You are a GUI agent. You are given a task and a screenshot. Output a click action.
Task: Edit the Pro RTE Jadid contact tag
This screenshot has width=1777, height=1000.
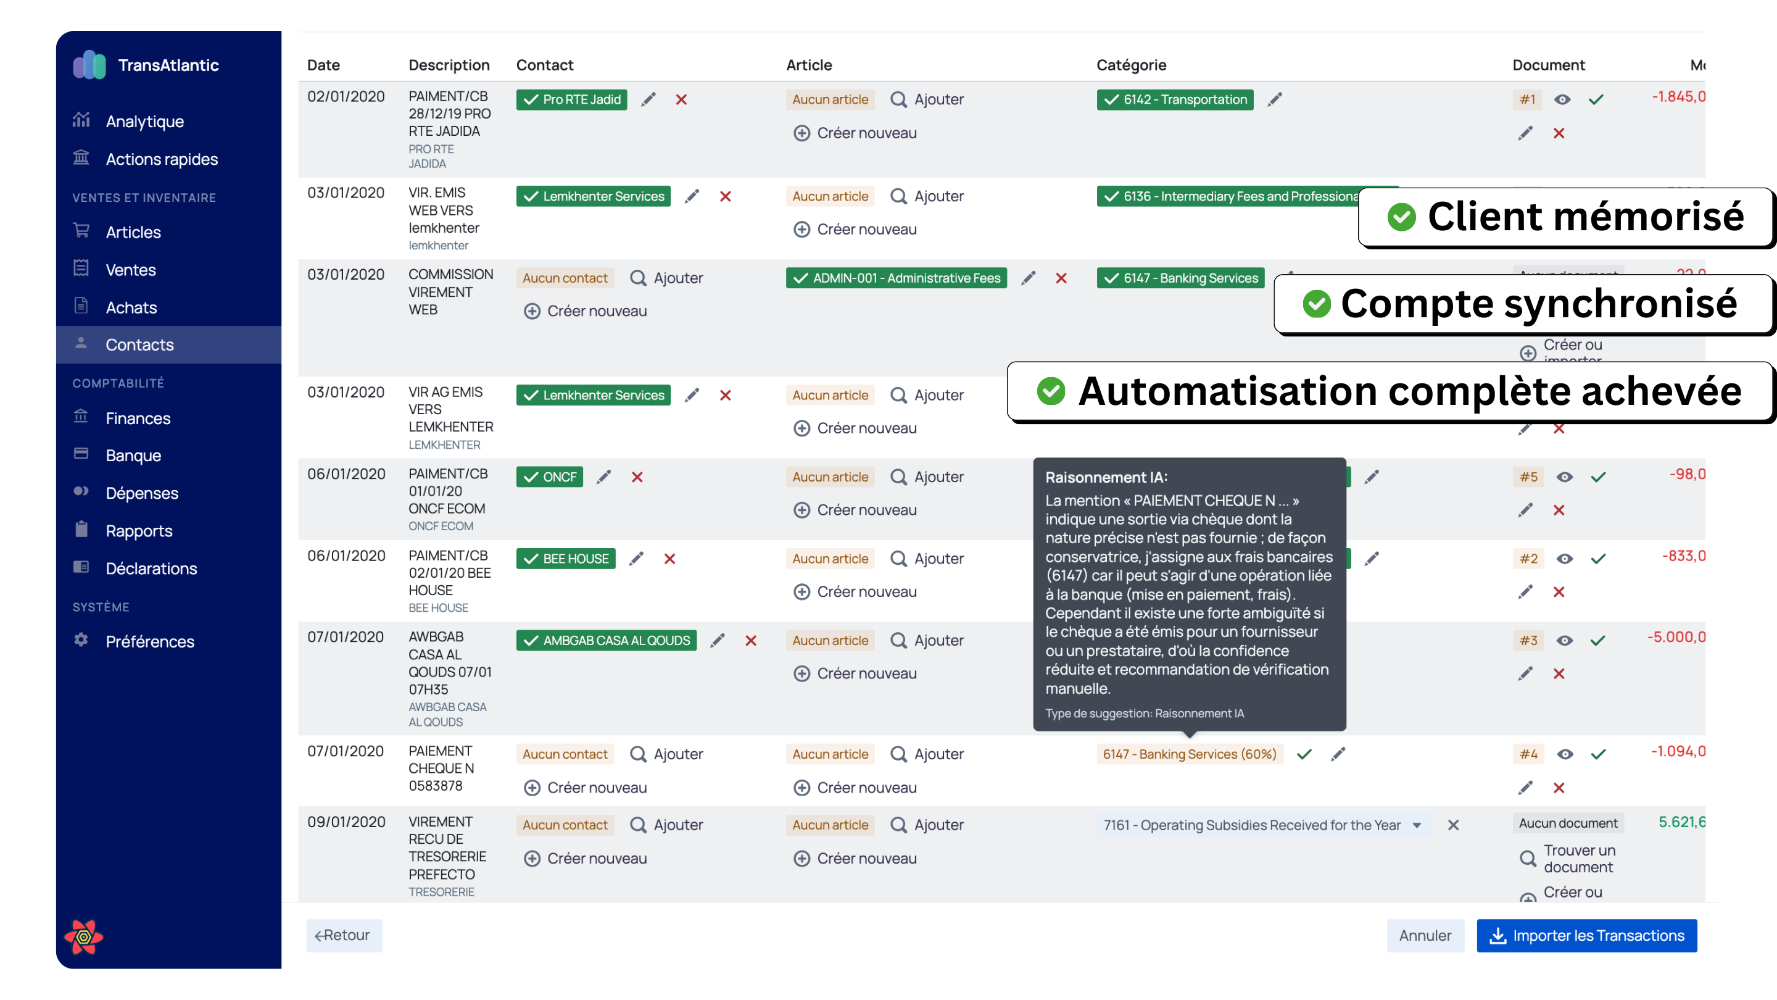pos(648,99)
